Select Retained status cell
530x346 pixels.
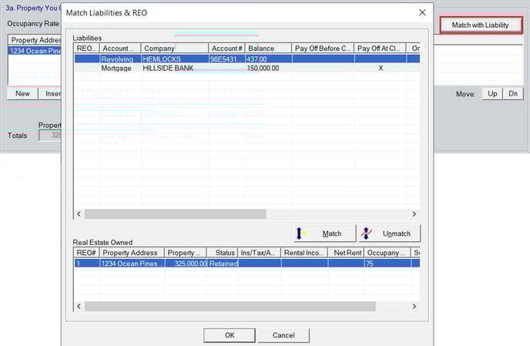tap(223, 264)
